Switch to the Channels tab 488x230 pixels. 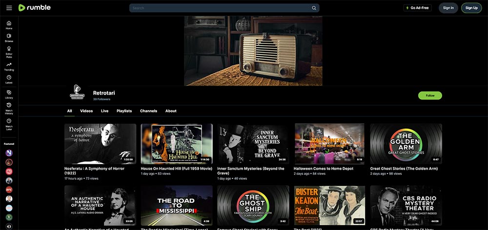(148, 111)
